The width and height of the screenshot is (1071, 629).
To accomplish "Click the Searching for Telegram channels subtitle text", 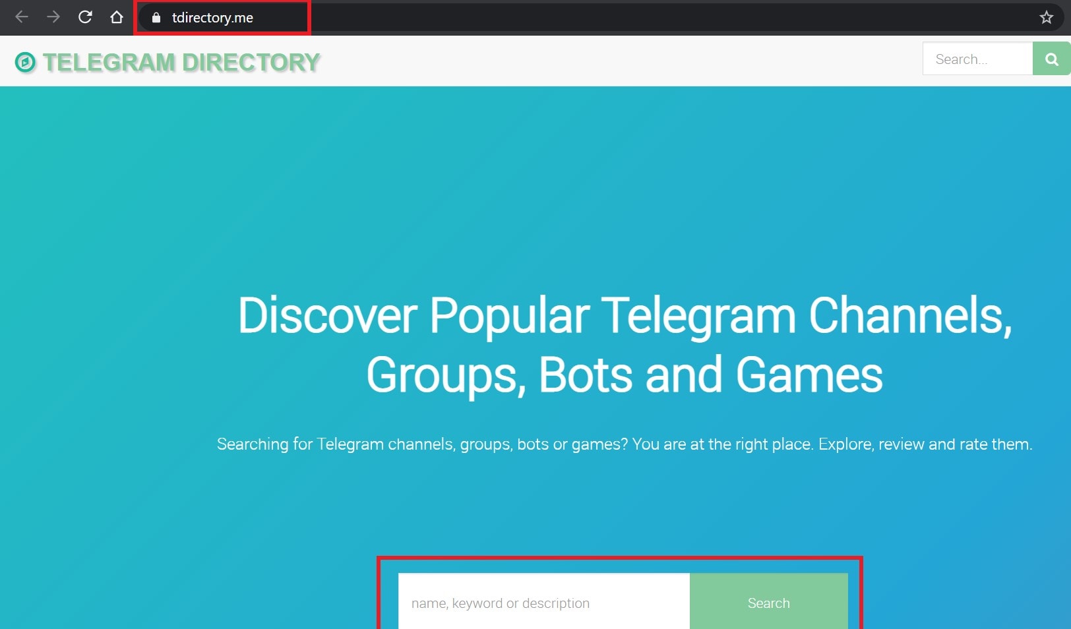I will tap(625, 444).
